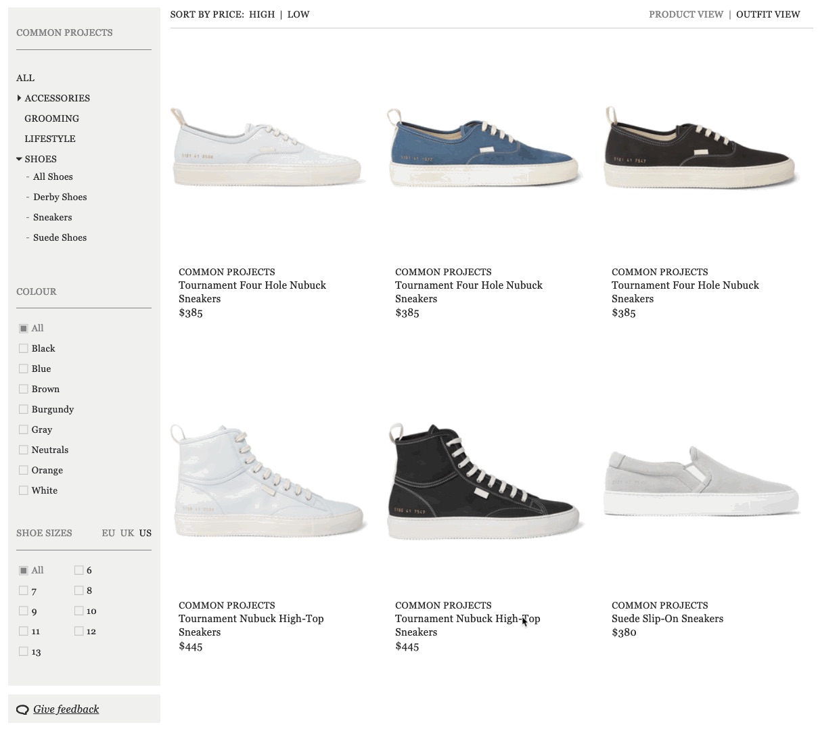
Task: Toggle the All shoe sizes checkbox
Action: [24, 570]
